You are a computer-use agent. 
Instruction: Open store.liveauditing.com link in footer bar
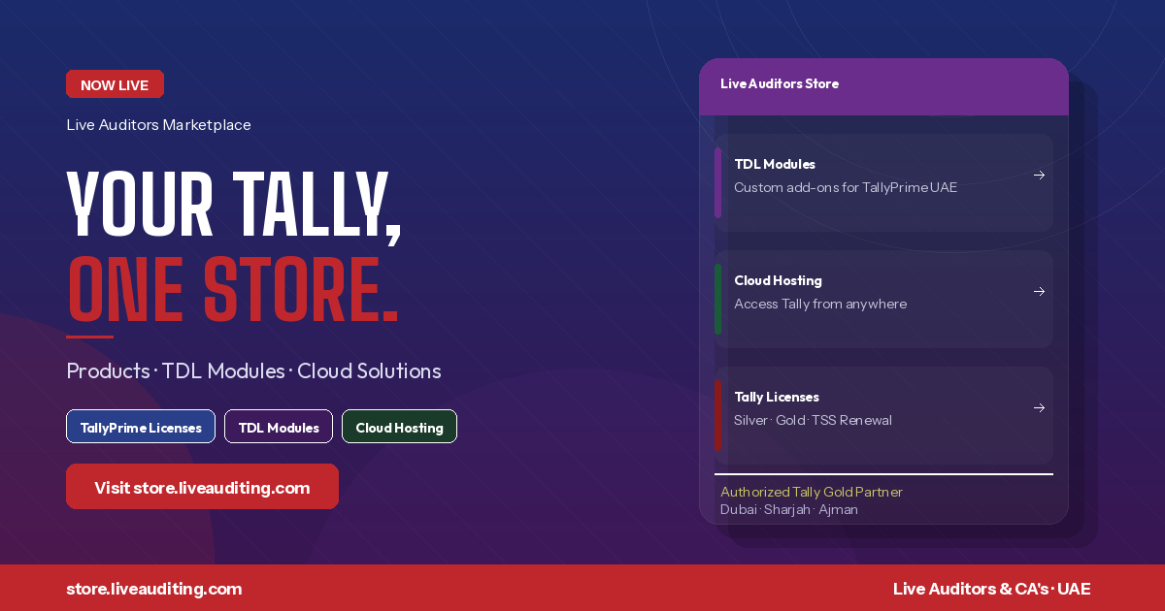pyautogui.click(x=154, y=589)
